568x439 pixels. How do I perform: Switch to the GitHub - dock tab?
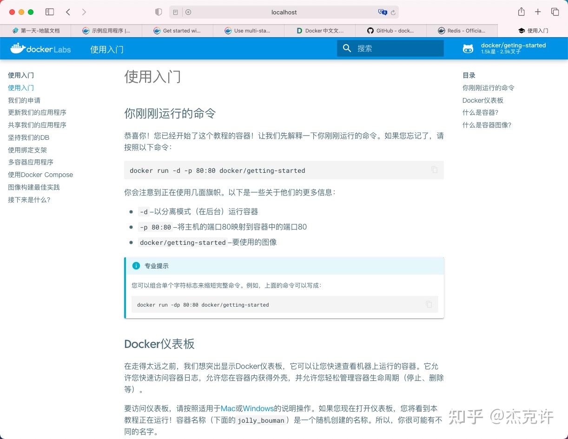392,31
